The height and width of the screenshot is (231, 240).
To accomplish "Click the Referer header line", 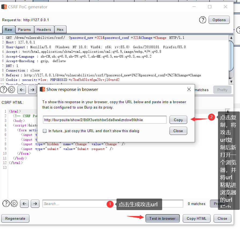I will point(103,75).
